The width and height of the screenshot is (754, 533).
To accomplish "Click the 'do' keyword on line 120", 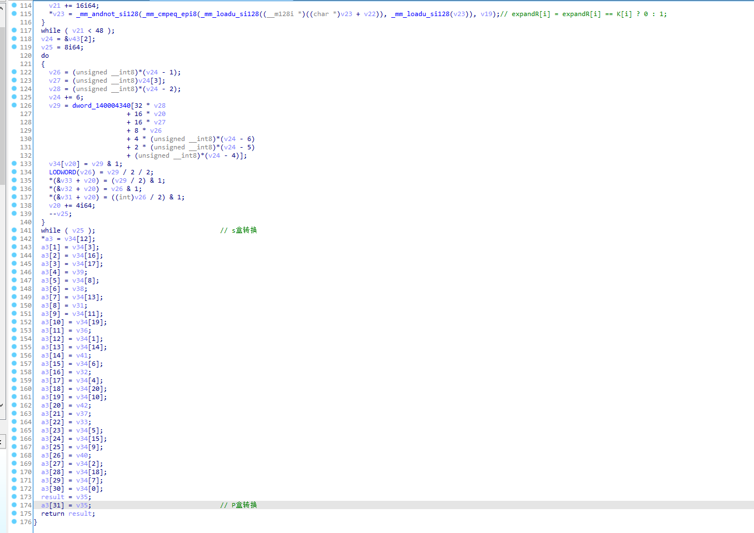I will coord(45,56).
